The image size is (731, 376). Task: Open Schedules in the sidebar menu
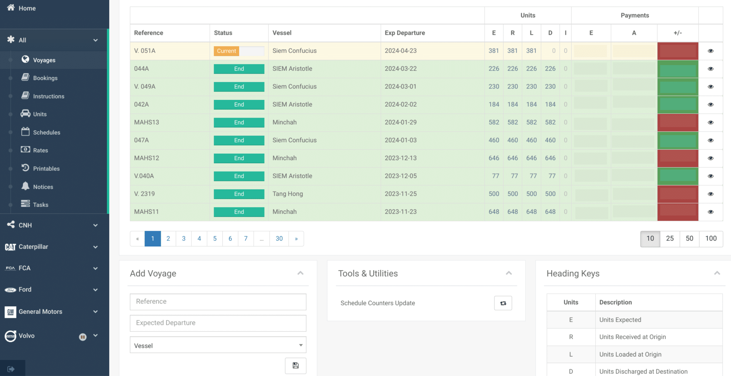pyautogui.click(x=47, y=132)
